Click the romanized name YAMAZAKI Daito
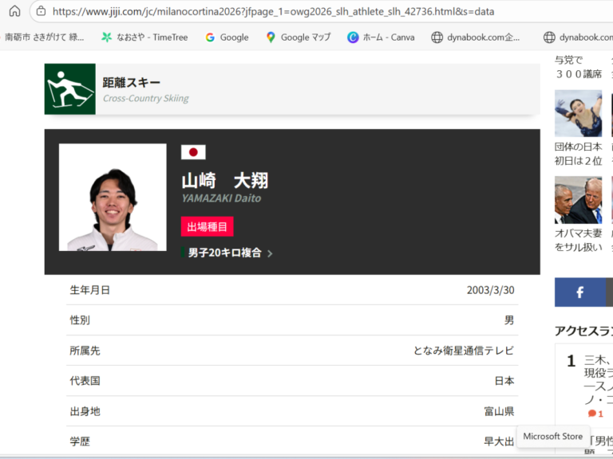 221,198
